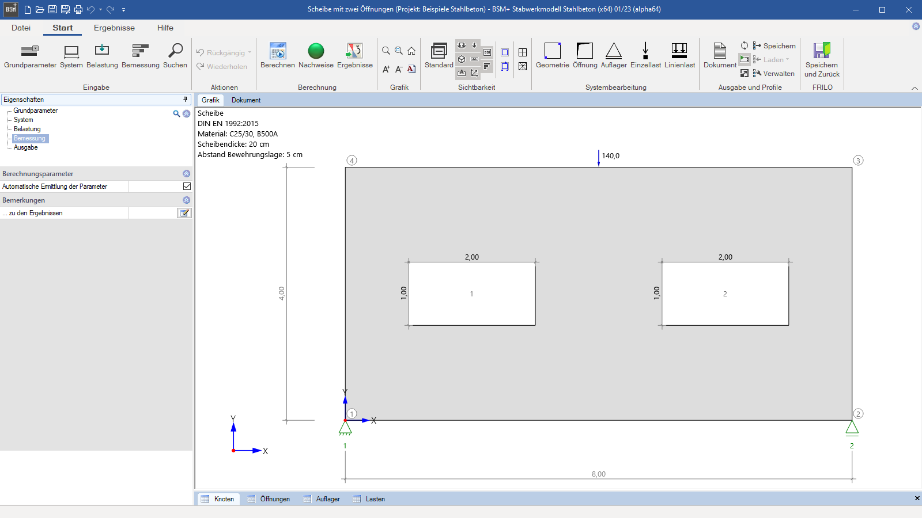Toggle Automatische Ermittlung der Parameter checkbox
The image size is (922, 518).
(187, 186)
